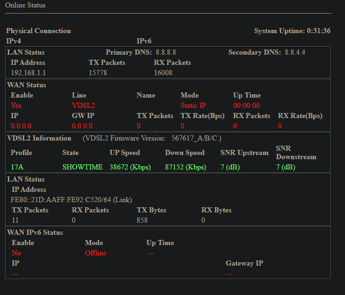Click the Static IP mode value
345x295 pixels.
193,105
